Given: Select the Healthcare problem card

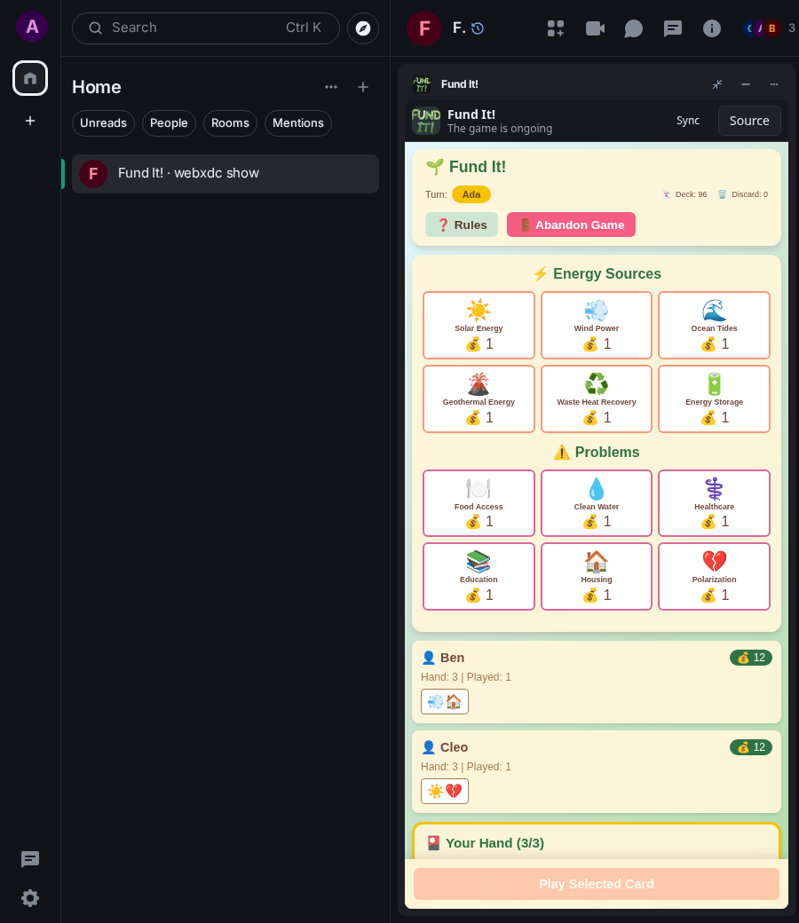Looking at the screenshot, I should [x=714, y=503].
